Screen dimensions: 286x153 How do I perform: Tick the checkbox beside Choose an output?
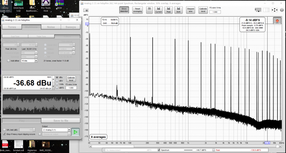(x=40, y=134)
